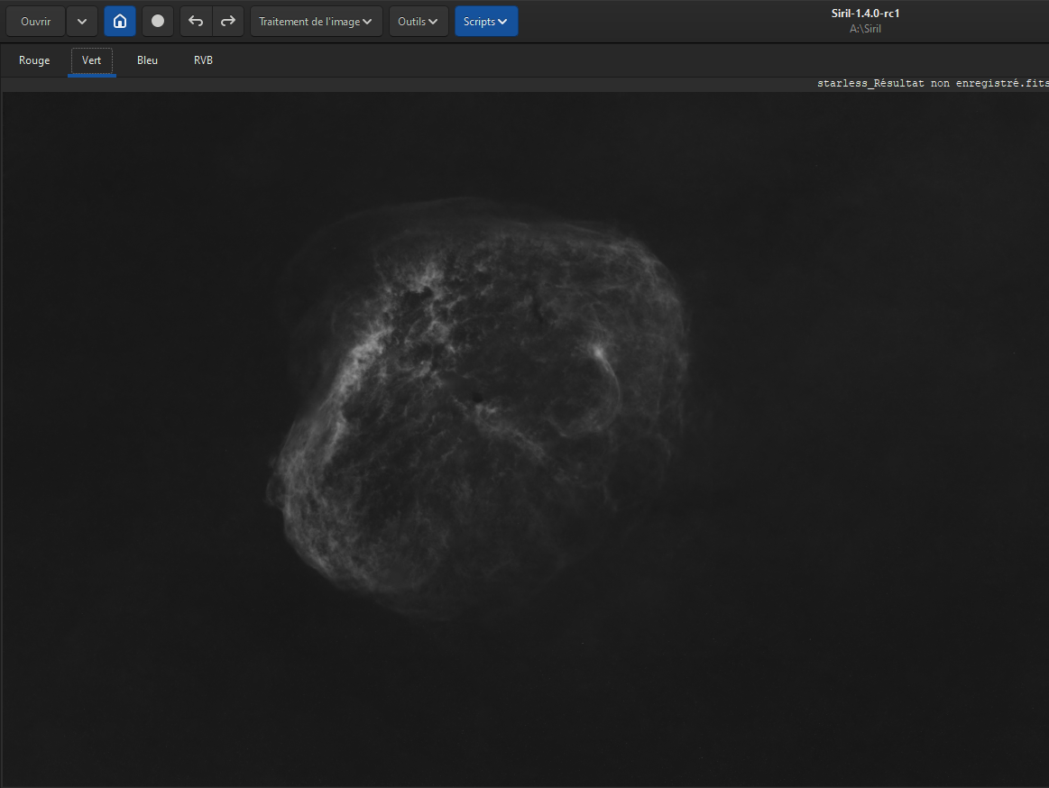Switch to the RVB composite tab
Image resolution: width=1049 pixels, height=788 pixels.
click(203, 60)
